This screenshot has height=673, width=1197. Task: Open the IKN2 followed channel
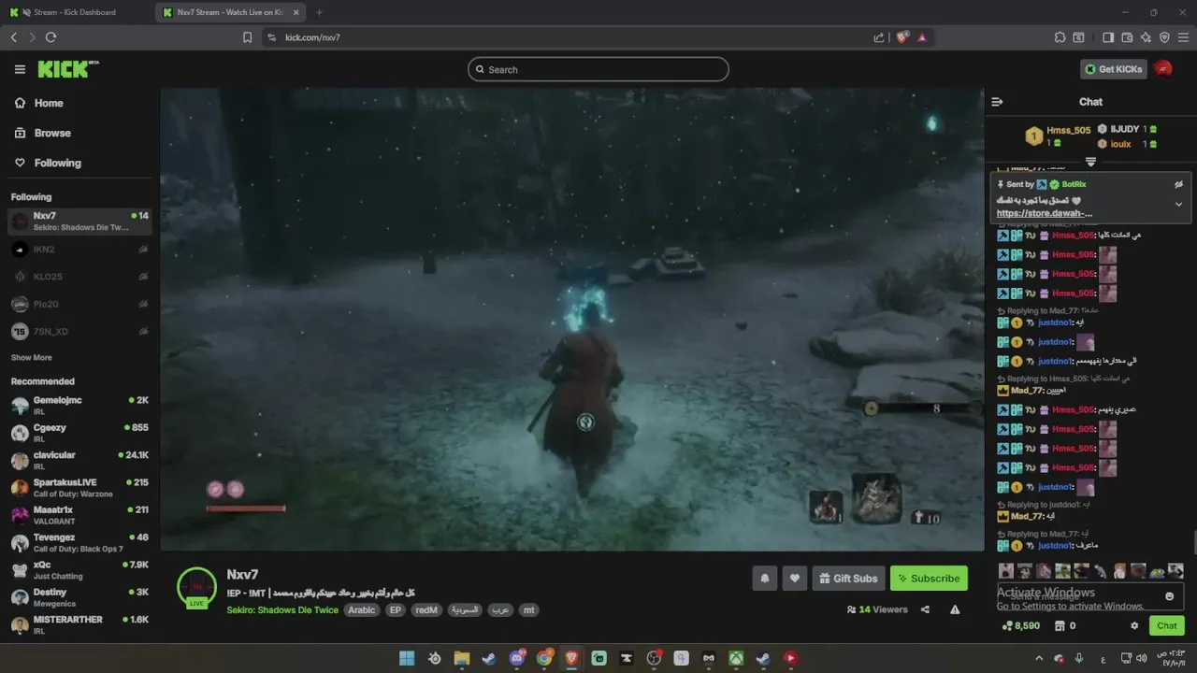tap(79, 250)
